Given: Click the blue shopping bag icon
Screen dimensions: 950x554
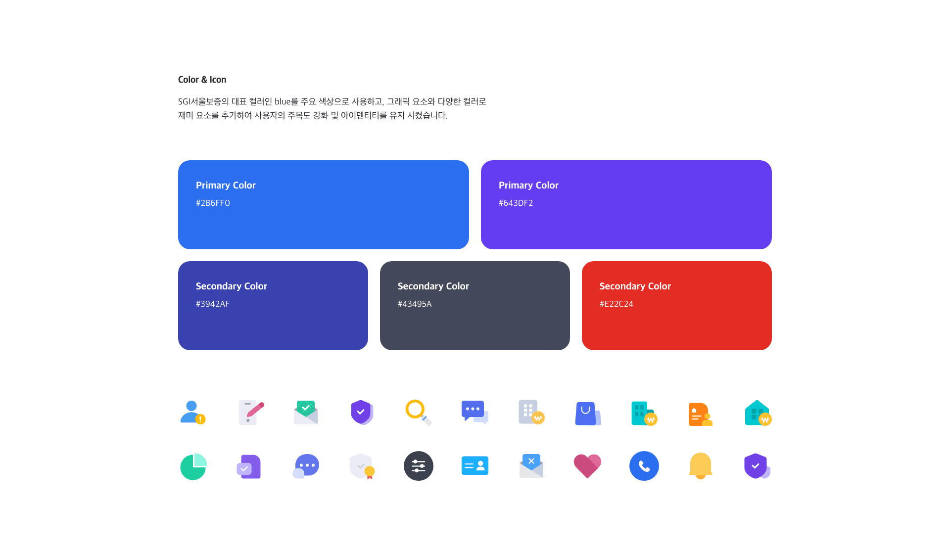Looking at the screenshot, I should pos(587,414).
